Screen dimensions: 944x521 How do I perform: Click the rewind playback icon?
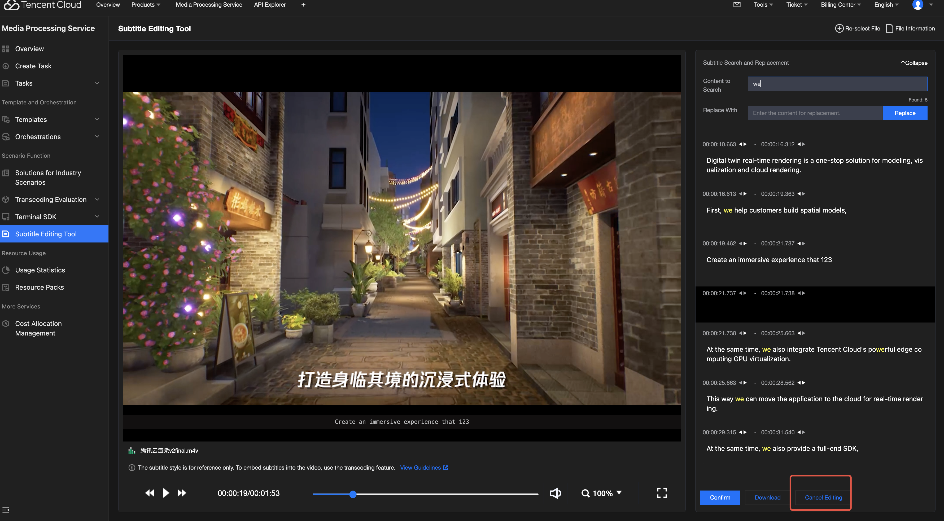click(150, 493)
